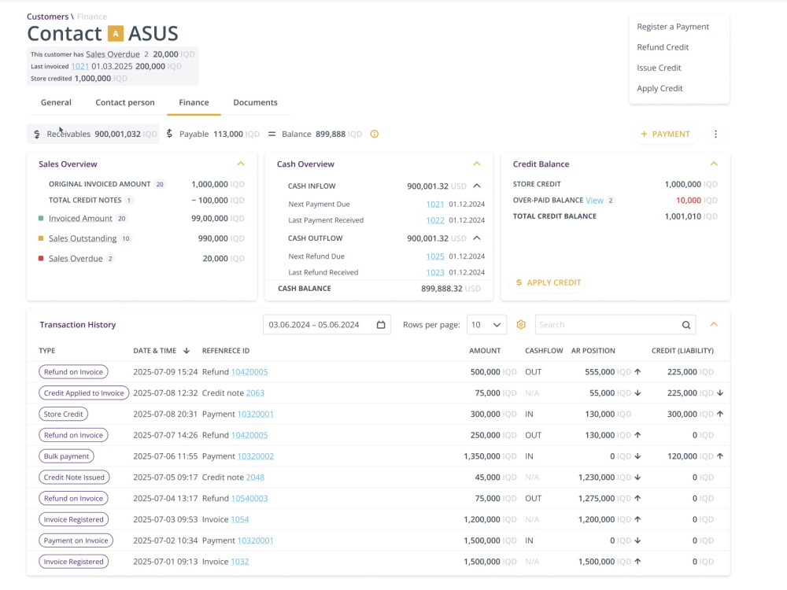This screenshot has width=787, height=590.
Task: Choose Refund Credit from menu
Action: click(x=663, y=47)
